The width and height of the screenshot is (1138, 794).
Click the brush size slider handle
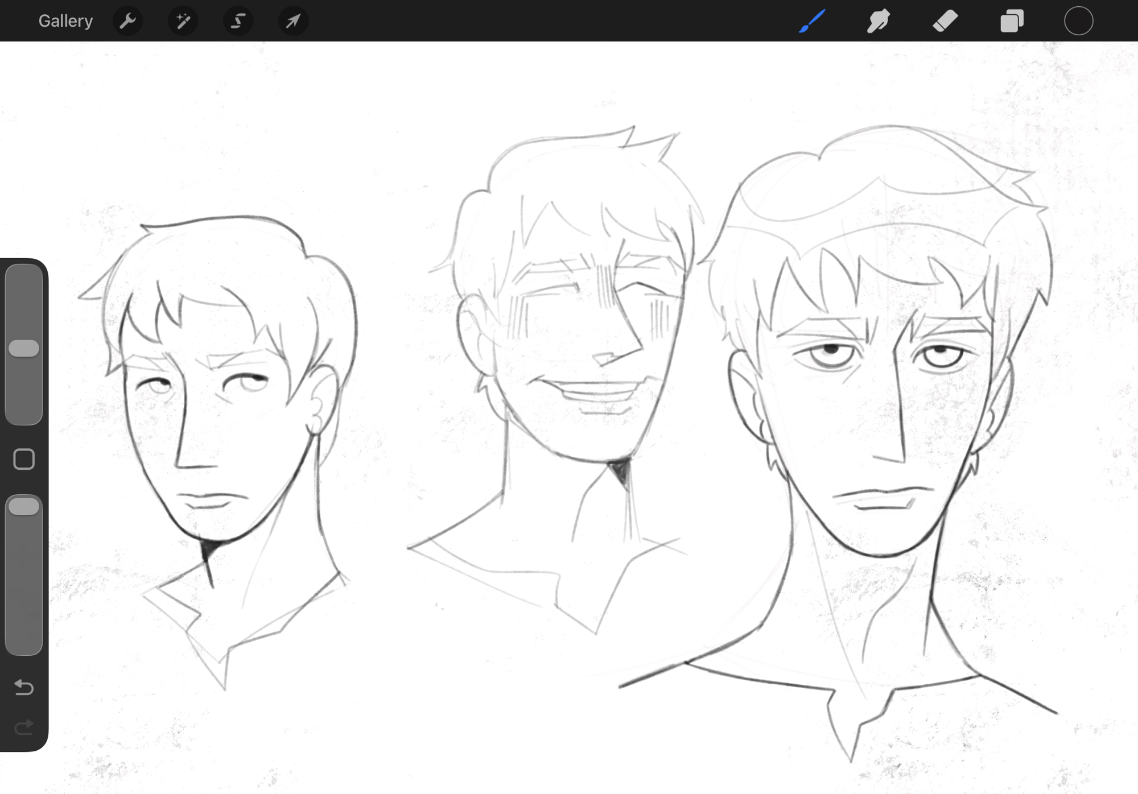(x=24, y=349)
